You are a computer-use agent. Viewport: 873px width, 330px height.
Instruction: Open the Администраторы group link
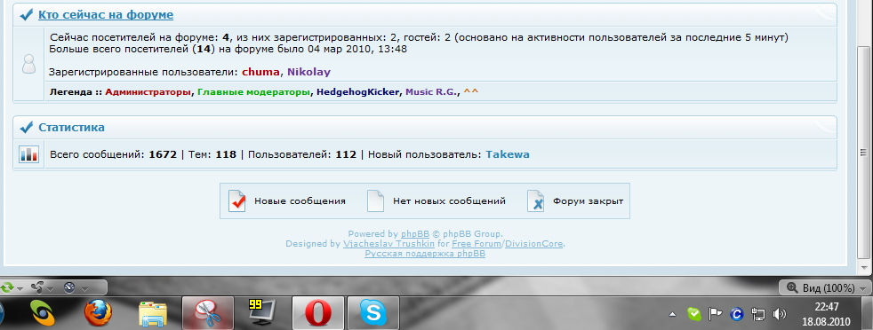[x=148, y=91]
